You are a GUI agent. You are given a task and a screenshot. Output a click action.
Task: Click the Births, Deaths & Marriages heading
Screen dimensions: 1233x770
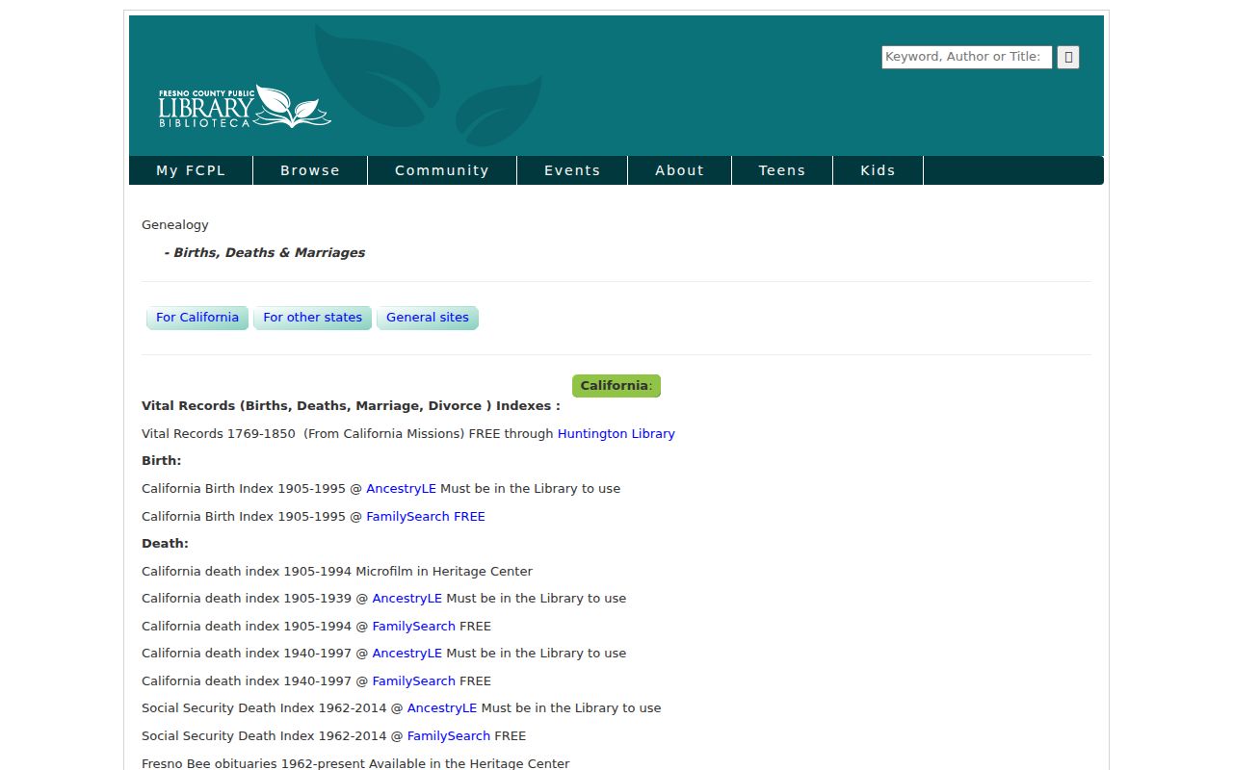click(x=265, y=253)
